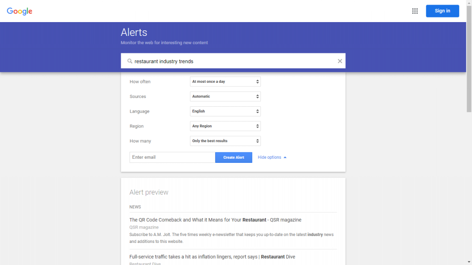This screenshot has width=472, height=265.
Task: Click the restaurant industry trends search box
Action: [x=233, y=61]
